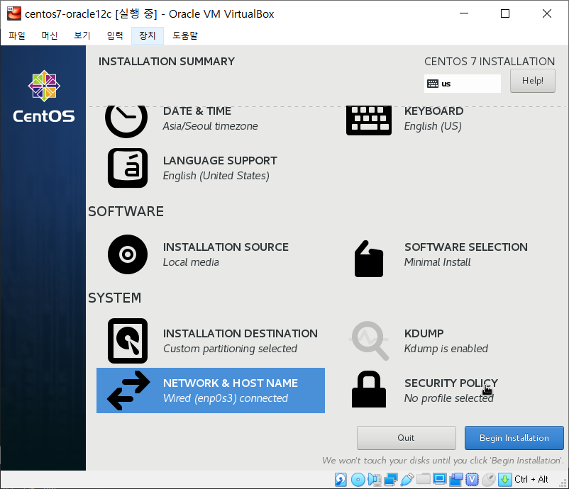
Task: Open Network & Host Name arrows icon
Action: 128,390
